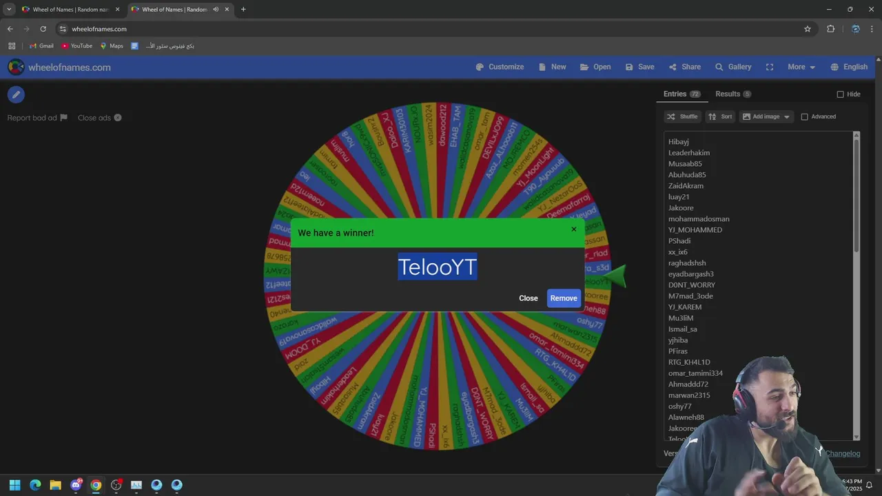
Task: Remove TelooYT from the wheel
Action: point(564,298)
